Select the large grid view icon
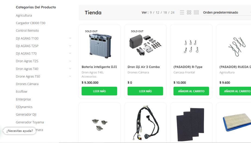The image size is (251, 143). (189, 12)
